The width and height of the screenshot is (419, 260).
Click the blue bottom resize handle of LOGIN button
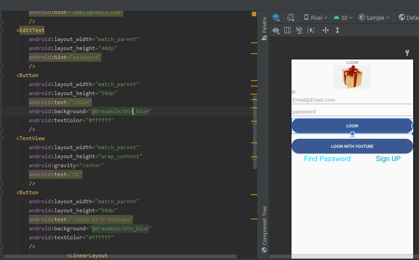click(x=352, y=133)
